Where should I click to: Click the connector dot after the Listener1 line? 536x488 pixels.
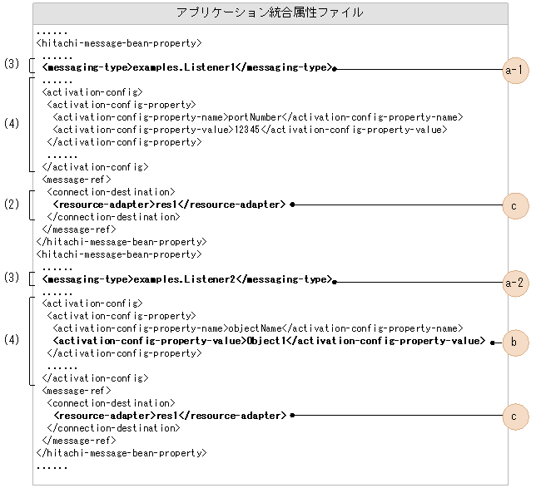335,70
